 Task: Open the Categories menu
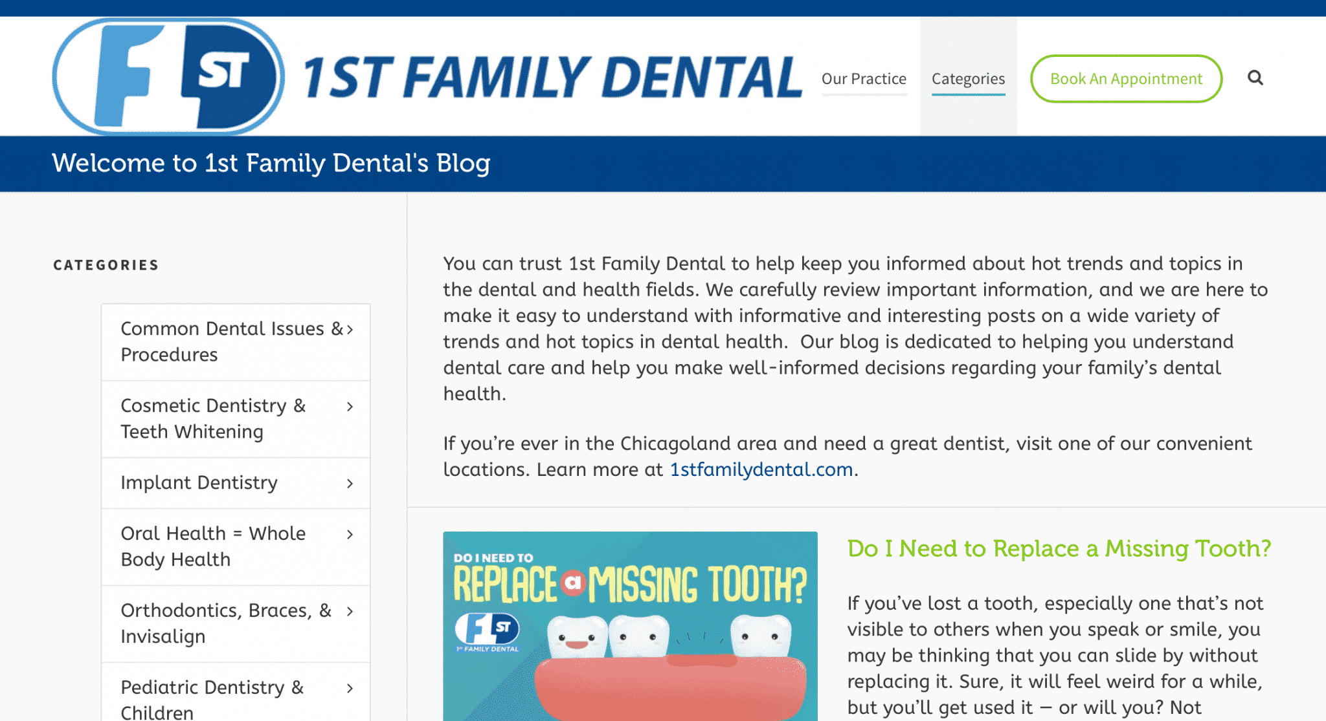pyautogui.click(x=968, y=79)
